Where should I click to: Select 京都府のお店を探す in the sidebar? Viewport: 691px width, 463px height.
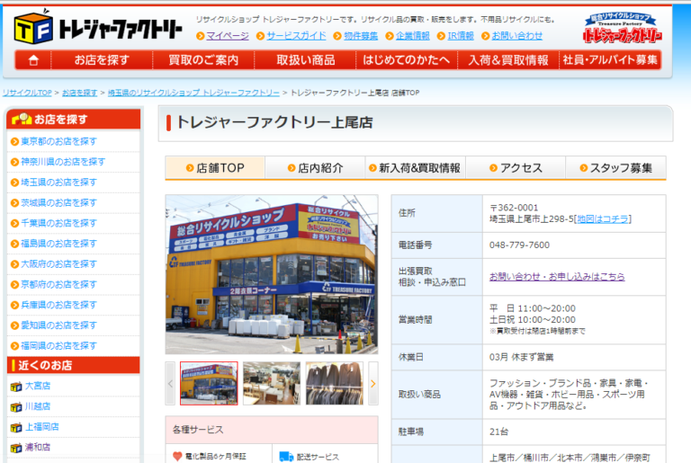pyautogui.click(x=58, y=285)
